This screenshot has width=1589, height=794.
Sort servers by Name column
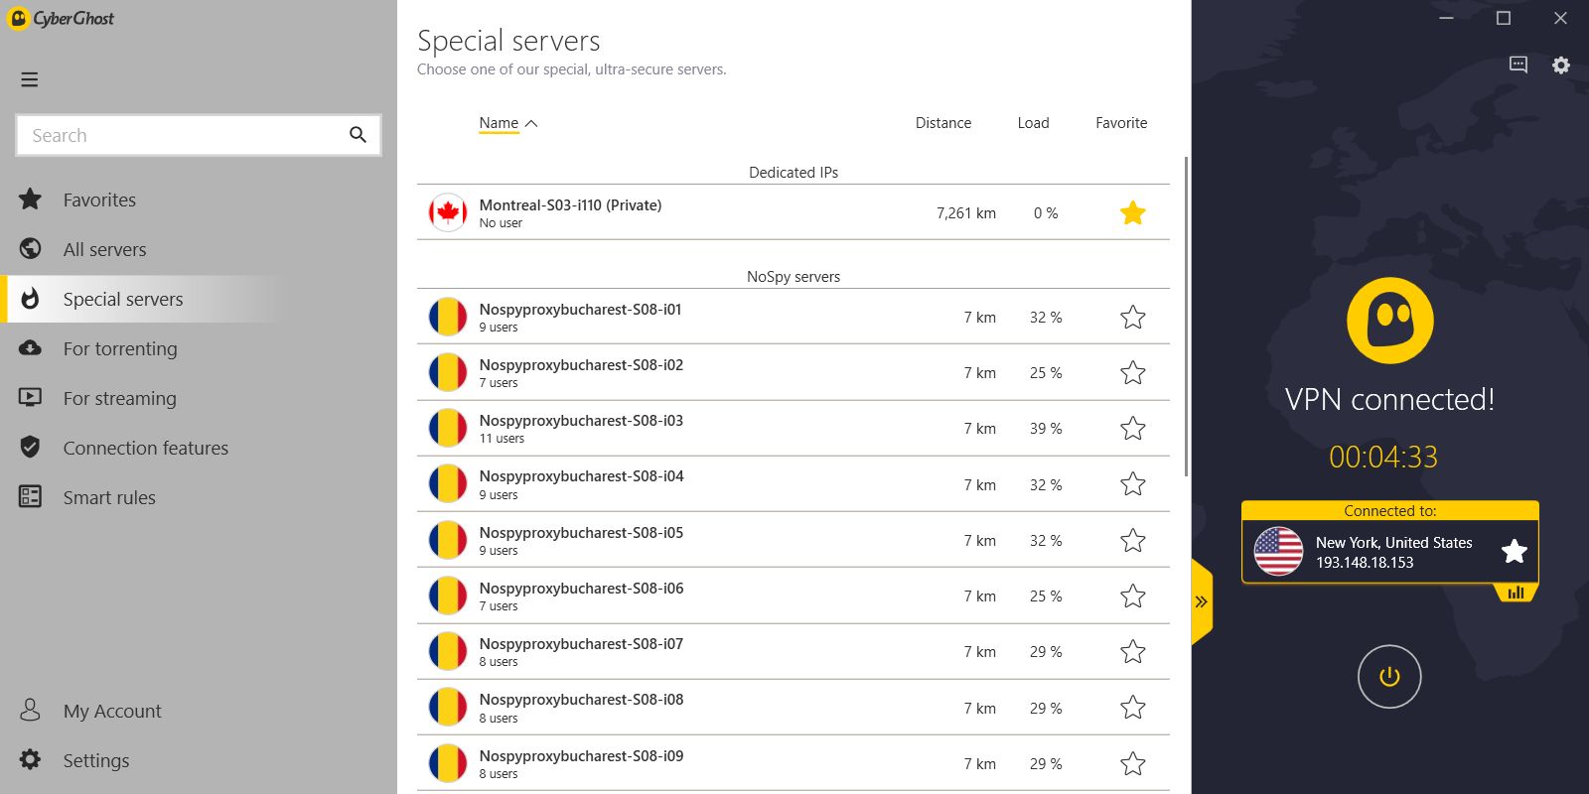tap(499, 123)
